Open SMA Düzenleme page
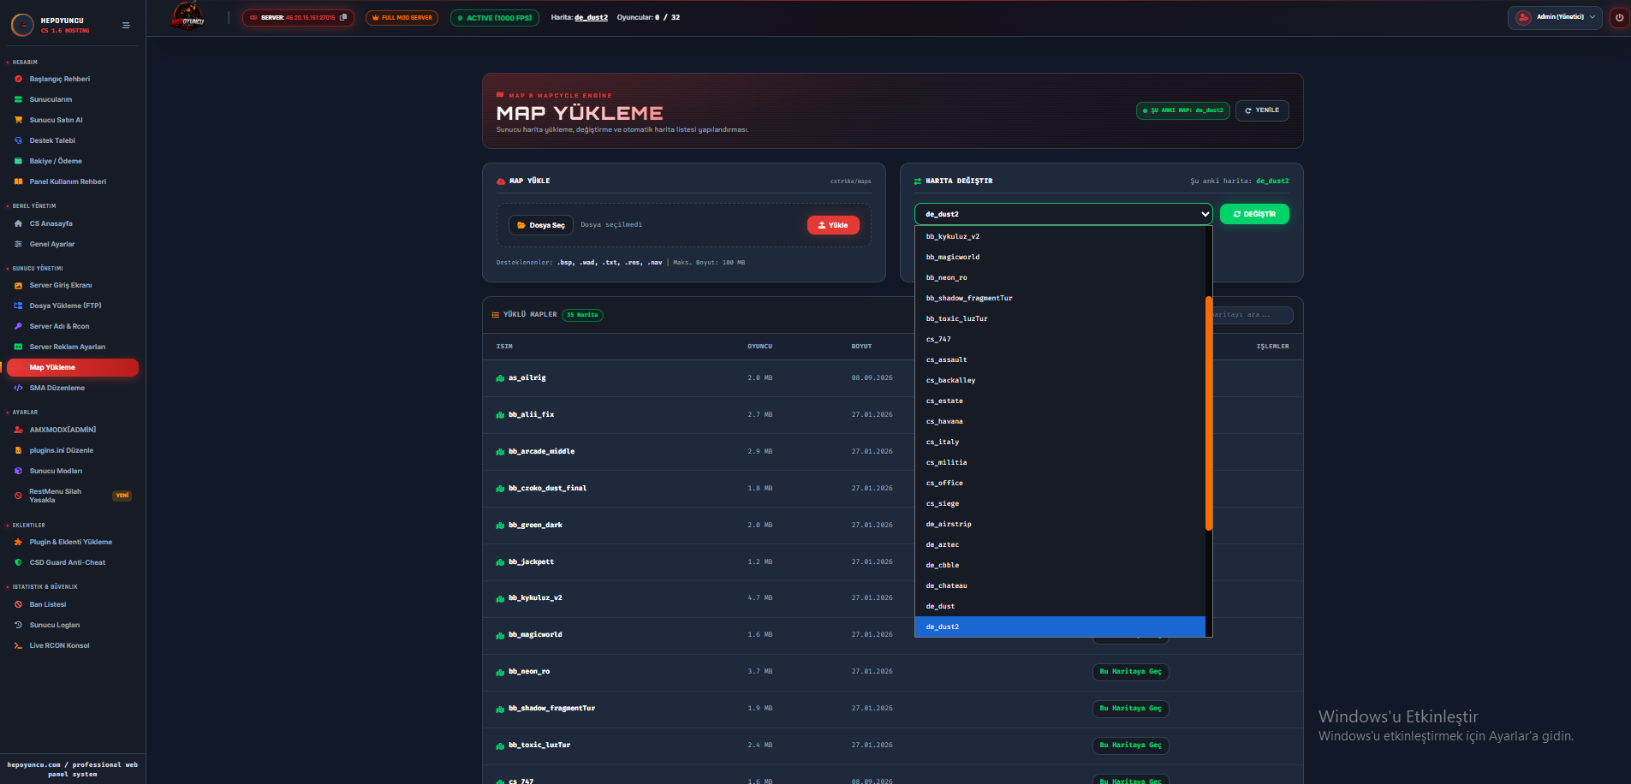The height and width of the screenshot is (784, 1631). click(57, 388)
